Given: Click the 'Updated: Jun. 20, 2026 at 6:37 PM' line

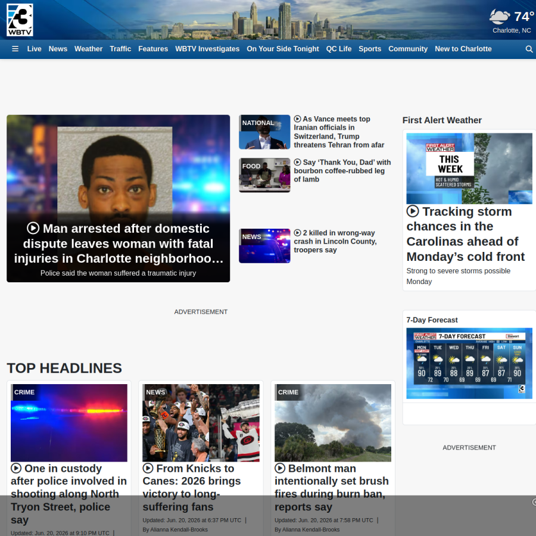Looking at the screenshot, I should [x=192, y=521].
